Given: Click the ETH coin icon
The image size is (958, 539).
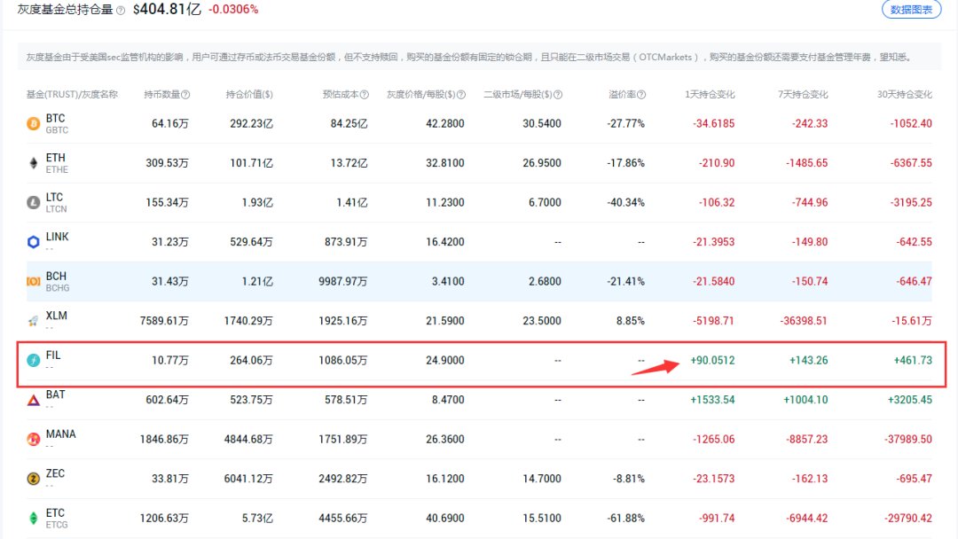Looking at the screenshot, I should (33, 163).
